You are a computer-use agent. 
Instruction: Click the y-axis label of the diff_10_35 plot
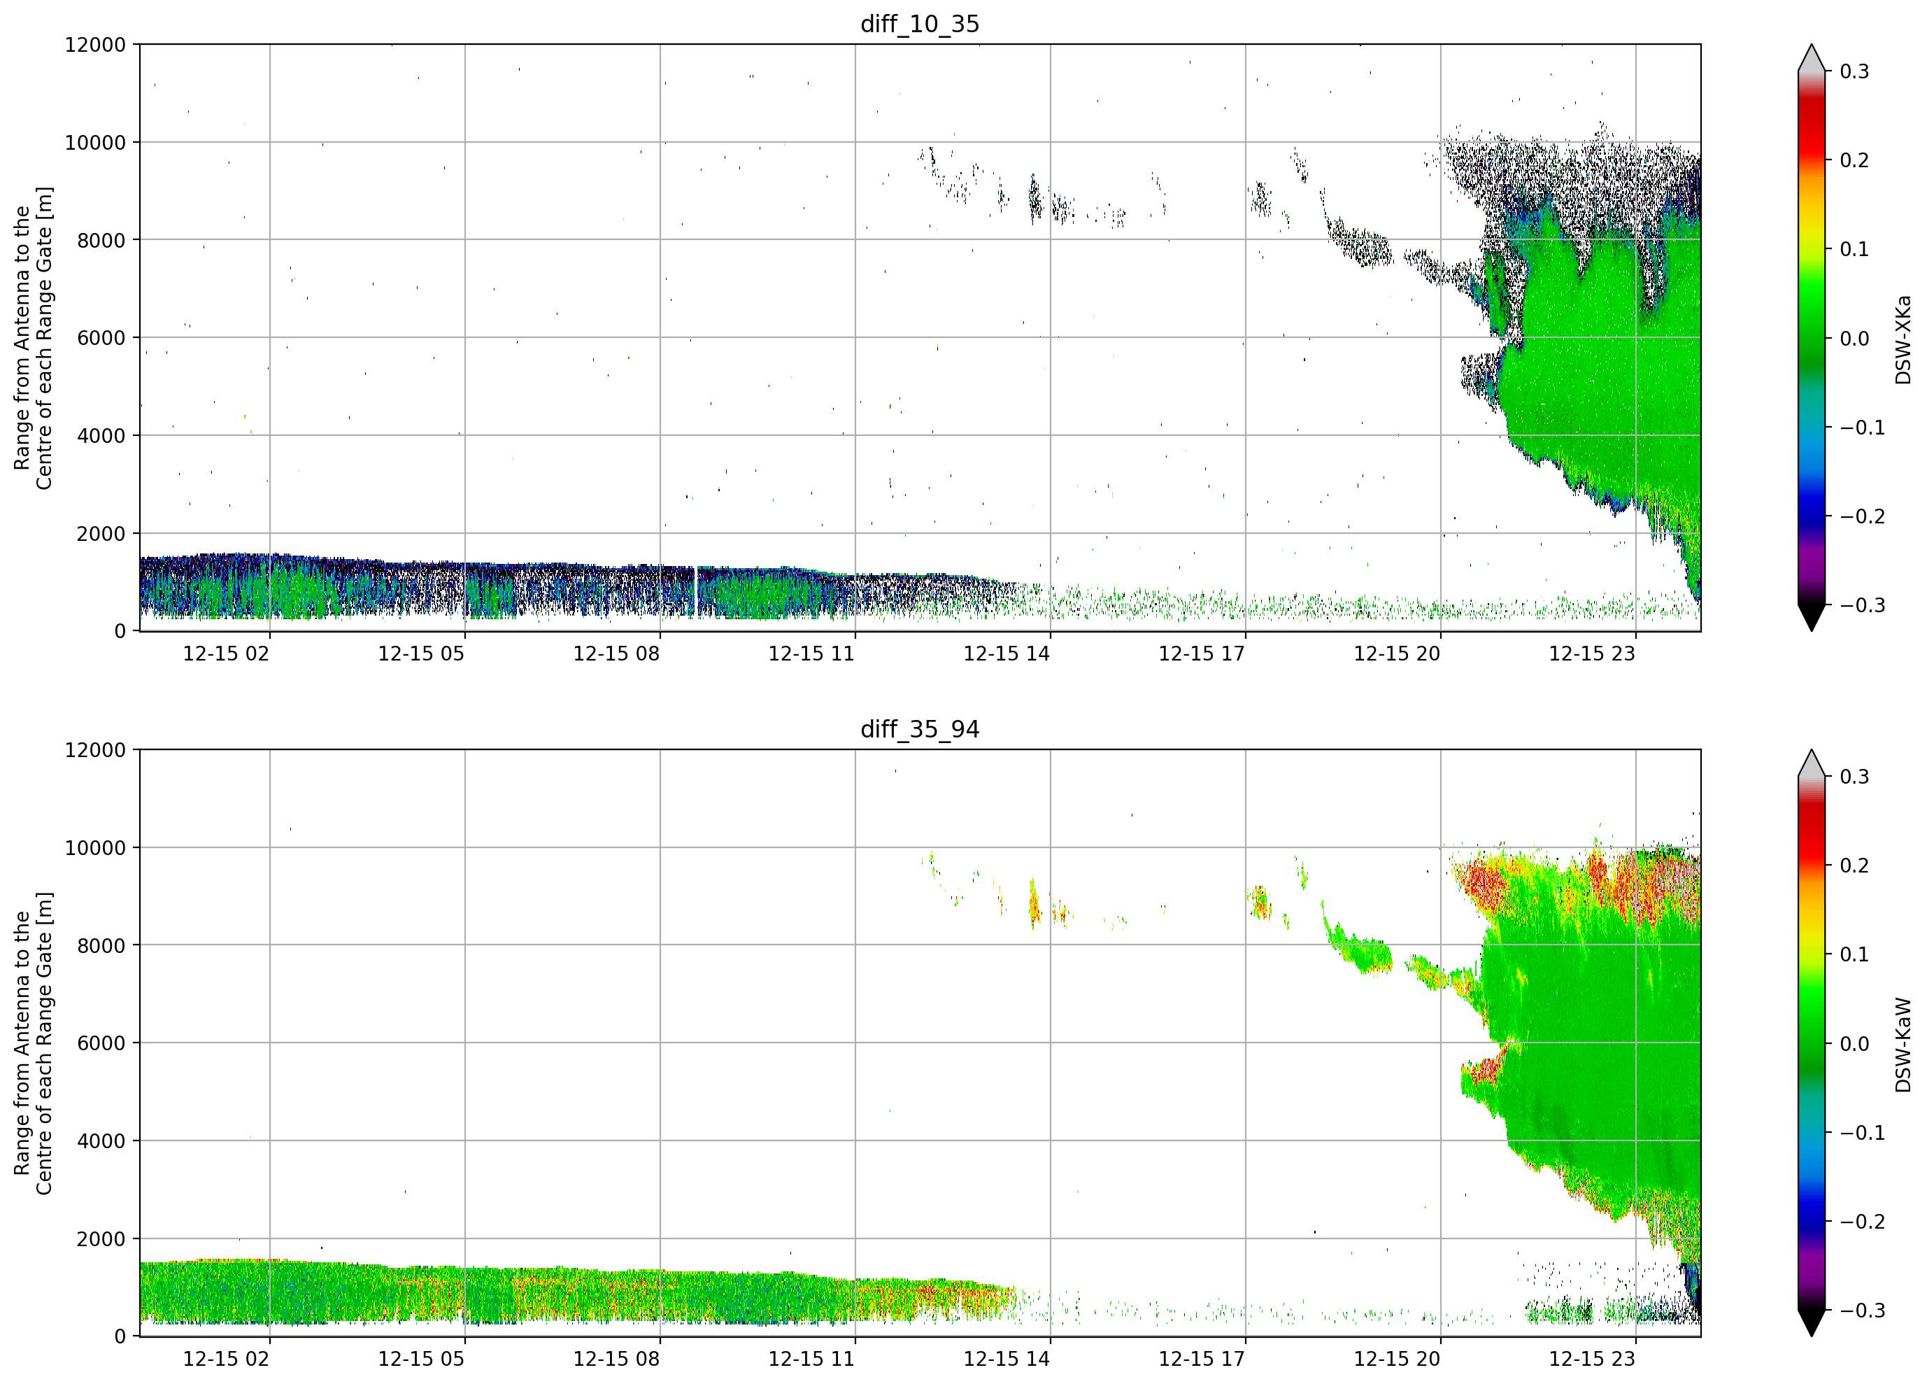pyautogui.click(x=33, y=339)
